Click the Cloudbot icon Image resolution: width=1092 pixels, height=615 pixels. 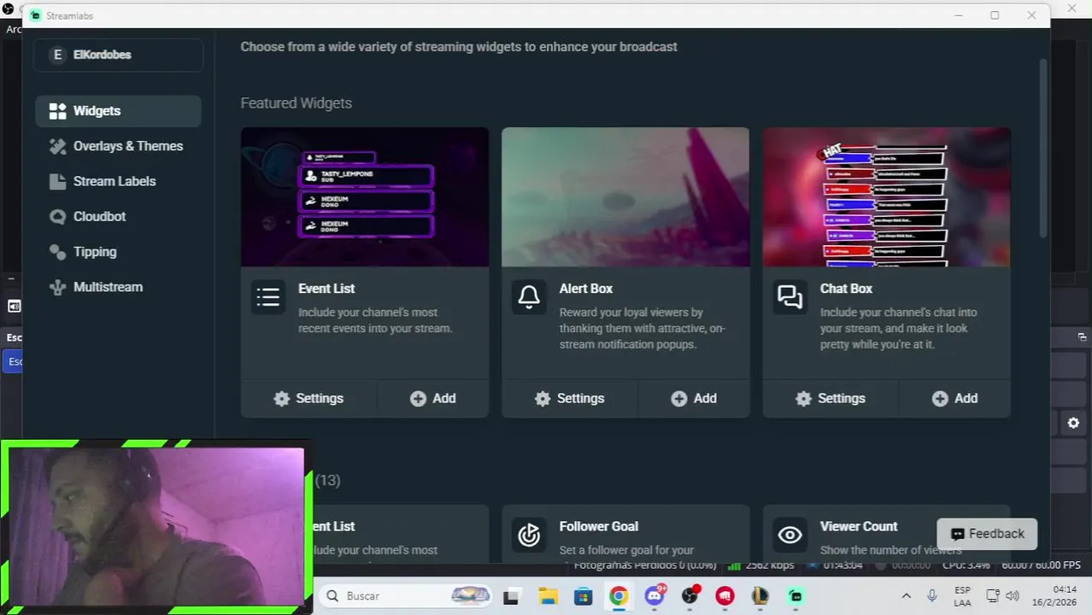coord(57,216)
